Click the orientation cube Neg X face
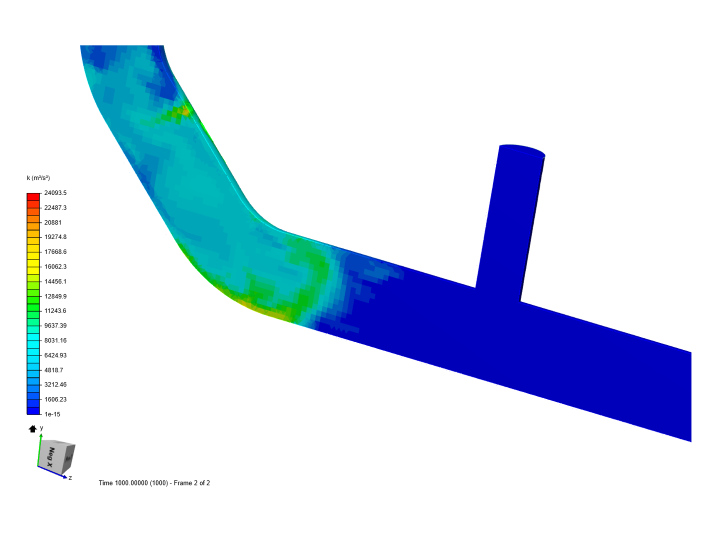The height and width of the screenshot is (535, 714). 51,457
